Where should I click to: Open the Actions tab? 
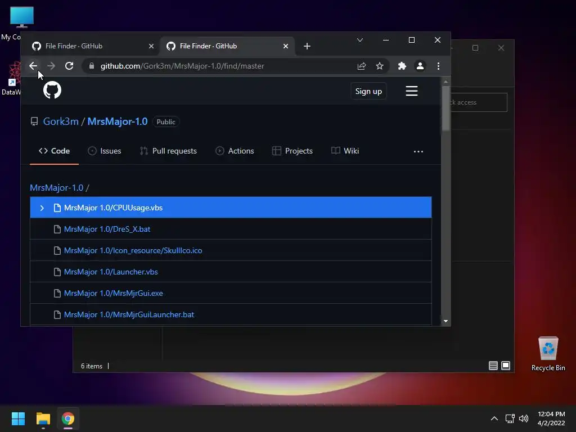pyautogui.click(x=235, y=151)
